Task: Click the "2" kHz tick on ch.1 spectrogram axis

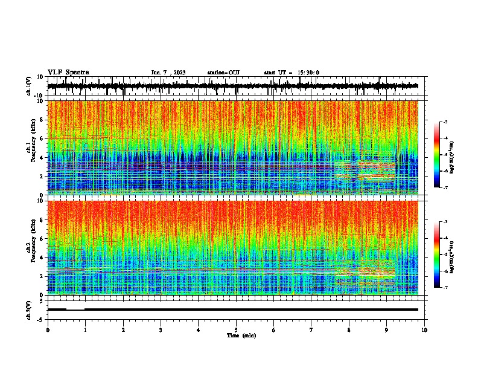Action: coord(42,177)
